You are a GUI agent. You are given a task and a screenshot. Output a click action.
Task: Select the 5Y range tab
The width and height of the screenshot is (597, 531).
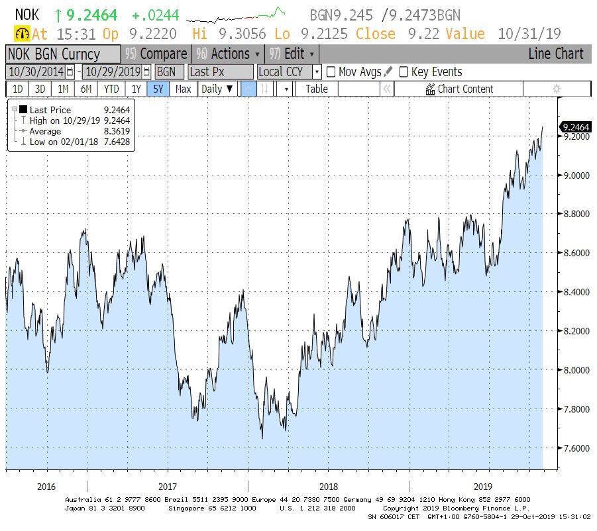[158, 89]
